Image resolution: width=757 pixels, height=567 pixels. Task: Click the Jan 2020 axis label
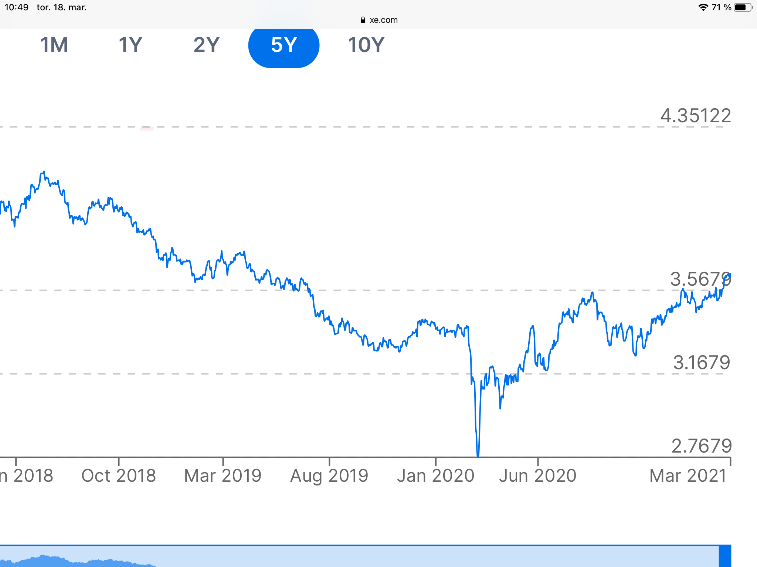pos(436,475)
